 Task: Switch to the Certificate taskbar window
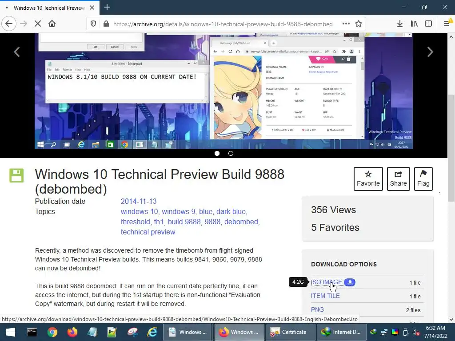coord(291,332)
